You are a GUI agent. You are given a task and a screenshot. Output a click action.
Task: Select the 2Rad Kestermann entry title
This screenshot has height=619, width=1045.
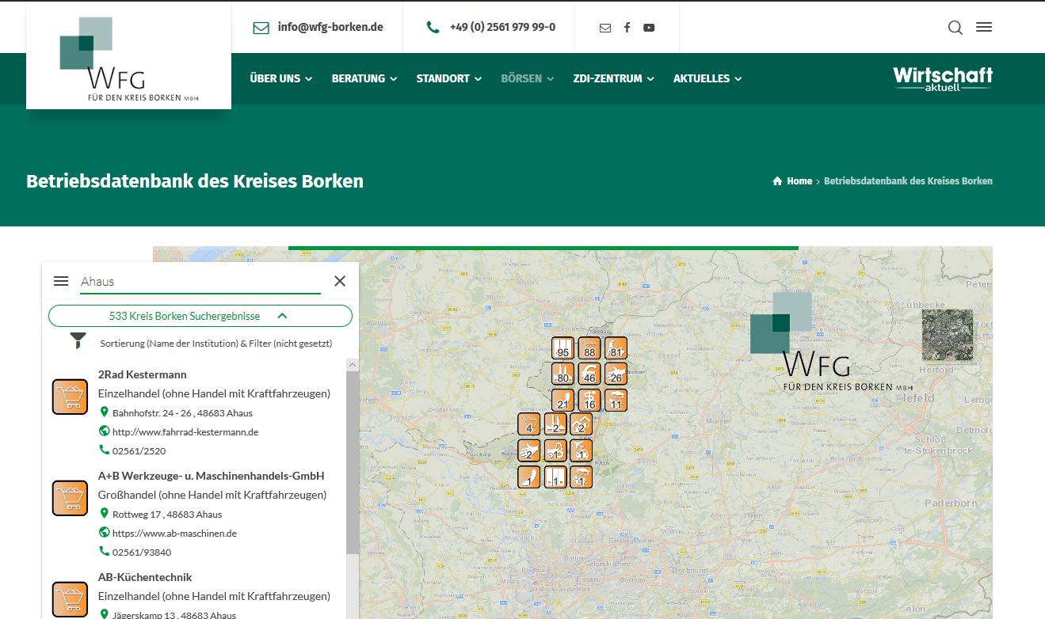[x=143, y=374]
